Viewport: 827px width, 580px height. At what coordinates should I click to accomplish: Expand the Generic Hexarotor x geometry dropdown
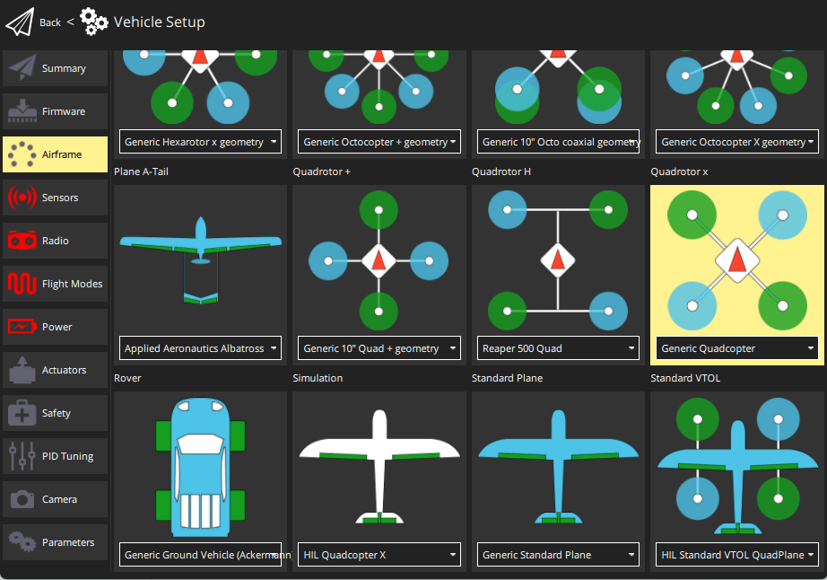click(x=199, y=141)
